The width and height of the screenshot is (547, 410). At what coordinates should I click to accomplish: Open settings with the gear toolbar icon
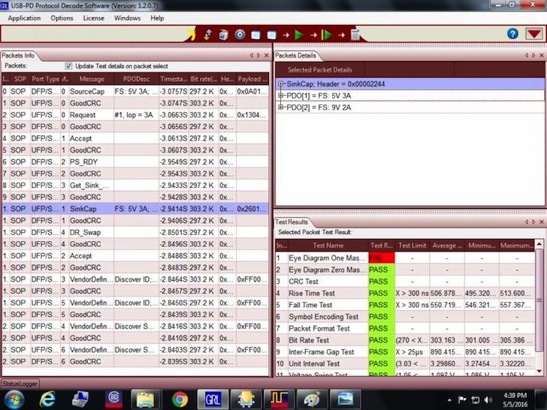[x=240, y=35]
